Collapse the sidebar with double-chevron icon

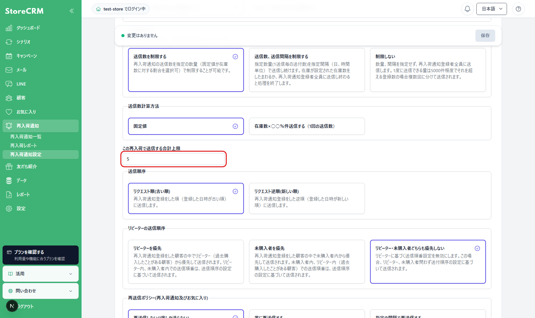tap(72, 11)
